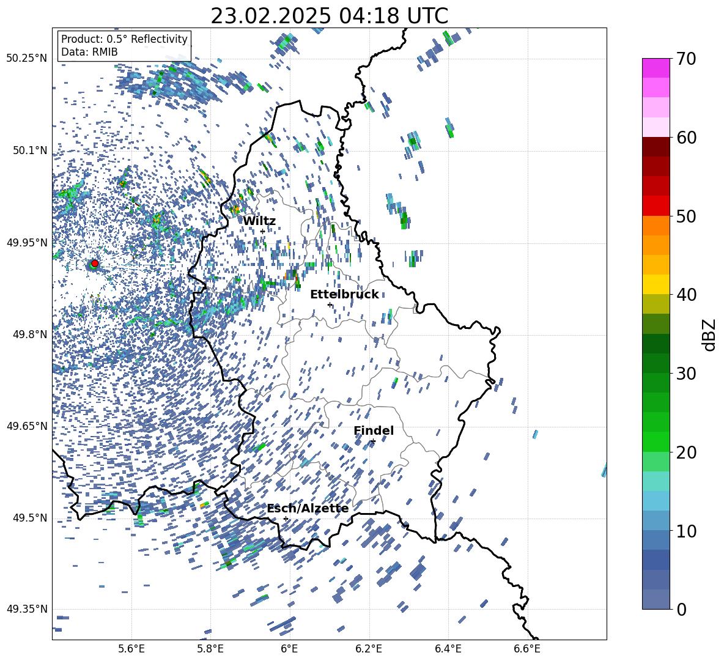Click the 49.5°N latitude label
The width and height of the screenshot is (724, 661).
[29, 517]
